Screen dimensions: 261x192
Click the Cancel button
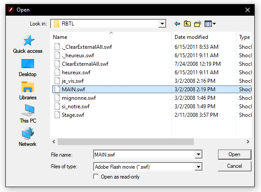[235, 166]
